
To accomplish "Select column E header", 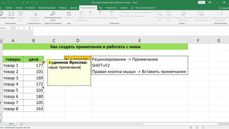I will pos(140,40).
